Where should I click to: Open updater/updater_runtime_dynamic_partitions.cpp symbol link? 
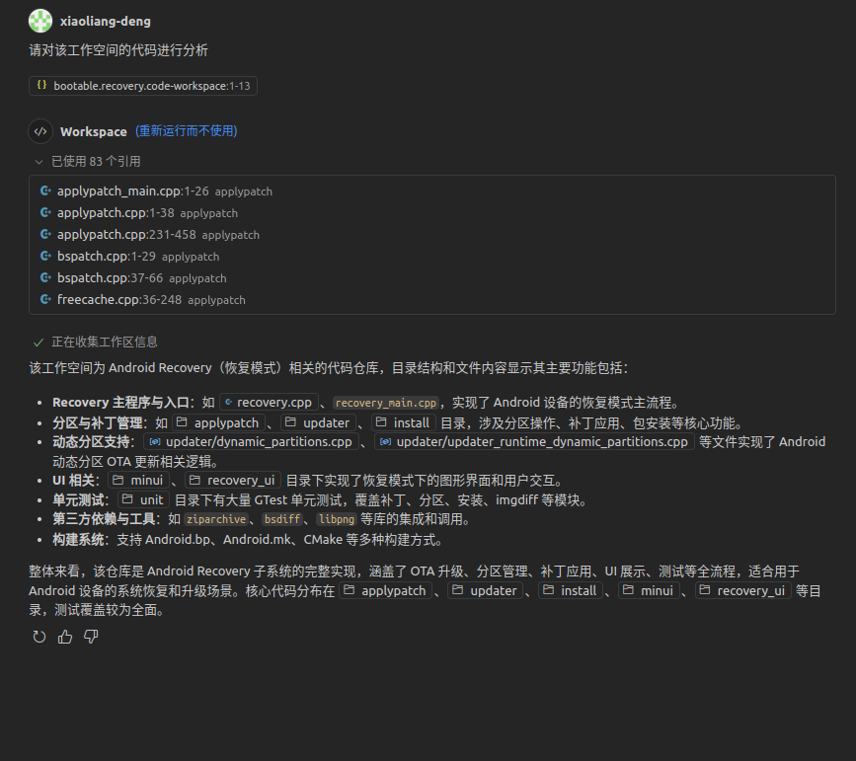(534, 441)
